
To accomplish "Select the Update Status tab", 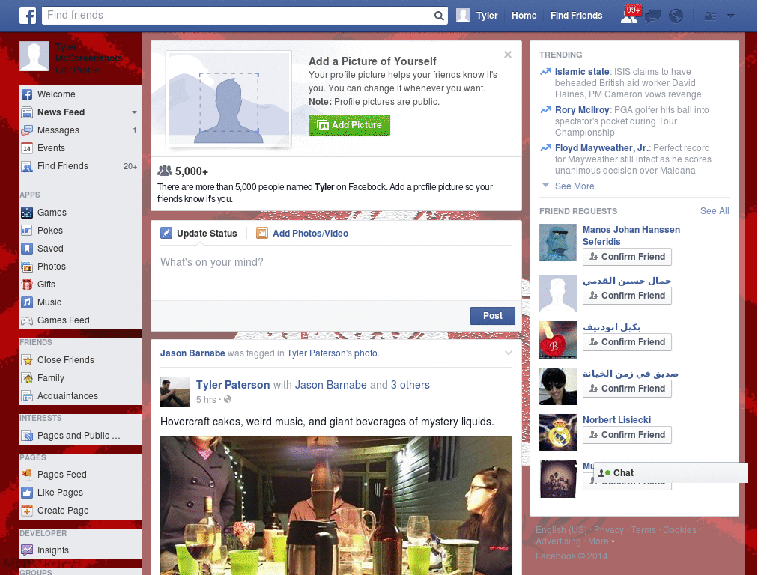I will click(x=199, y=234).
